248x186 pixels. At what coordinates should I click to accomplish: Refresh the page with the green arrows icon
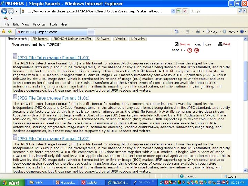tap(179, 11)
